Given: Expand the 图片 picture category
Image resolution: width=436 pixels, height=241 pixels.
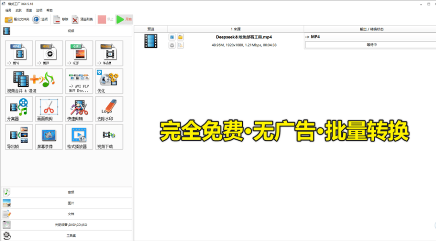Looking at the screenshot, I should click(x=67, y=203).
